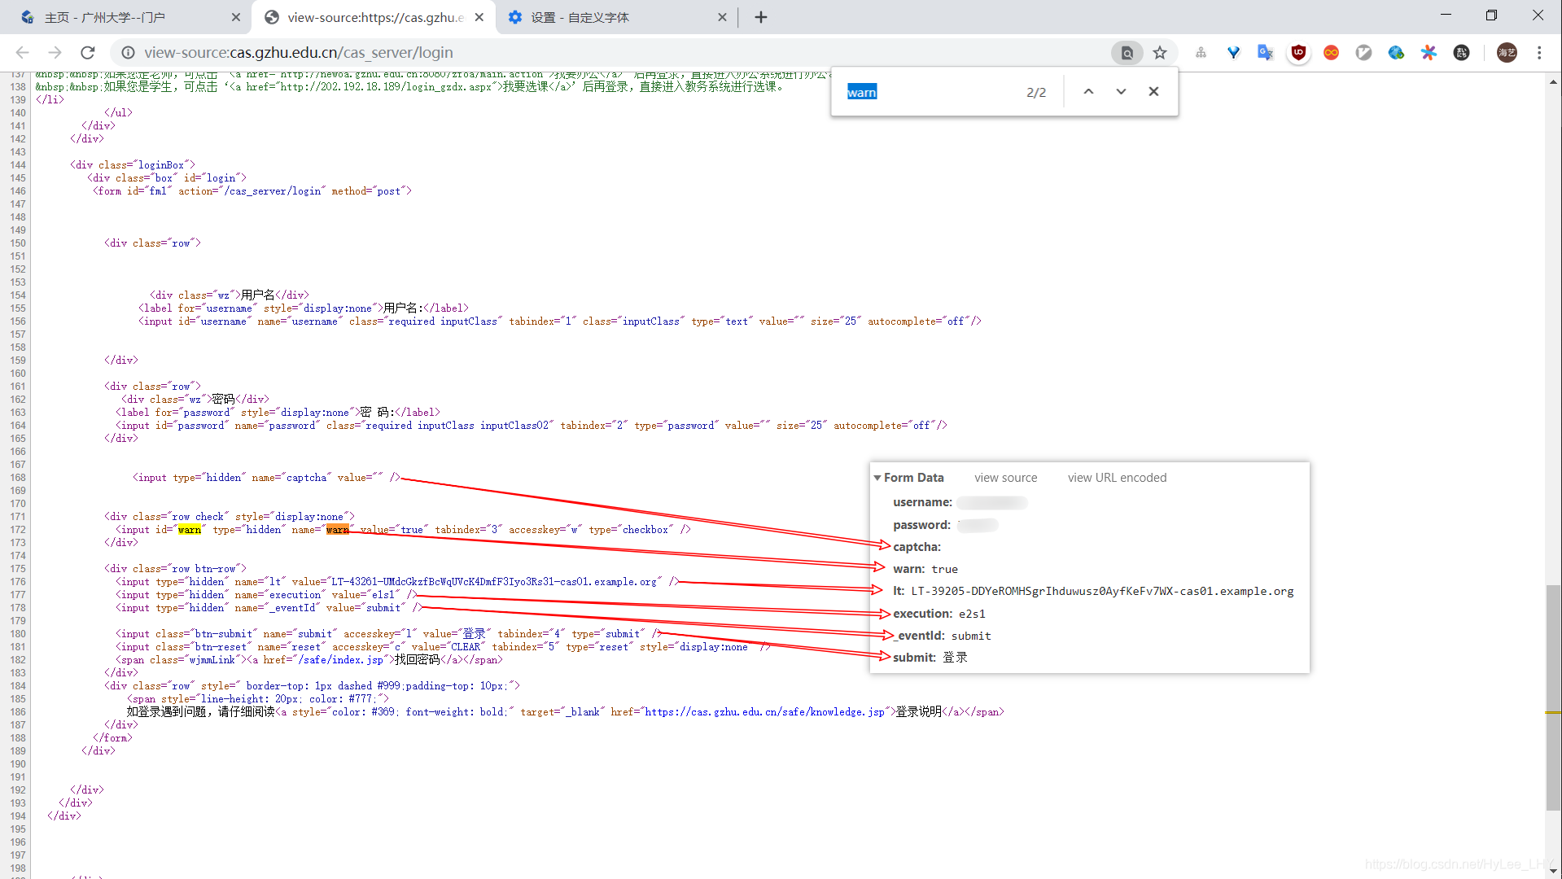The width and height of the screenshot is (1562, 879).
Task: Open the Chrome three-dot menu
Action: (x=1539, y=53)
